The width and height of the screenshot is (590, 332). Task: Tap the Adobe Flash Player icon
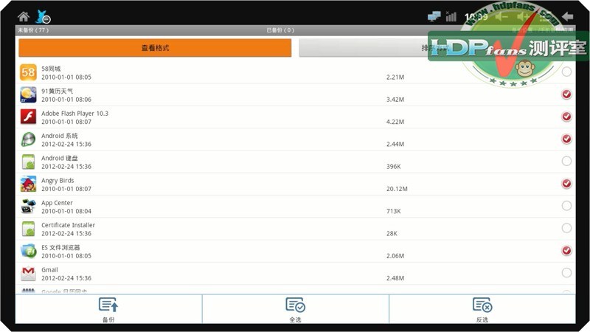pos(28,117)
